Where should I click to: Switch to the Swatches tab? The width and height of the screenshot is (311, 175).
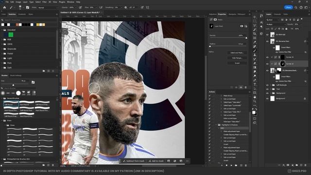tap(12, 14)
